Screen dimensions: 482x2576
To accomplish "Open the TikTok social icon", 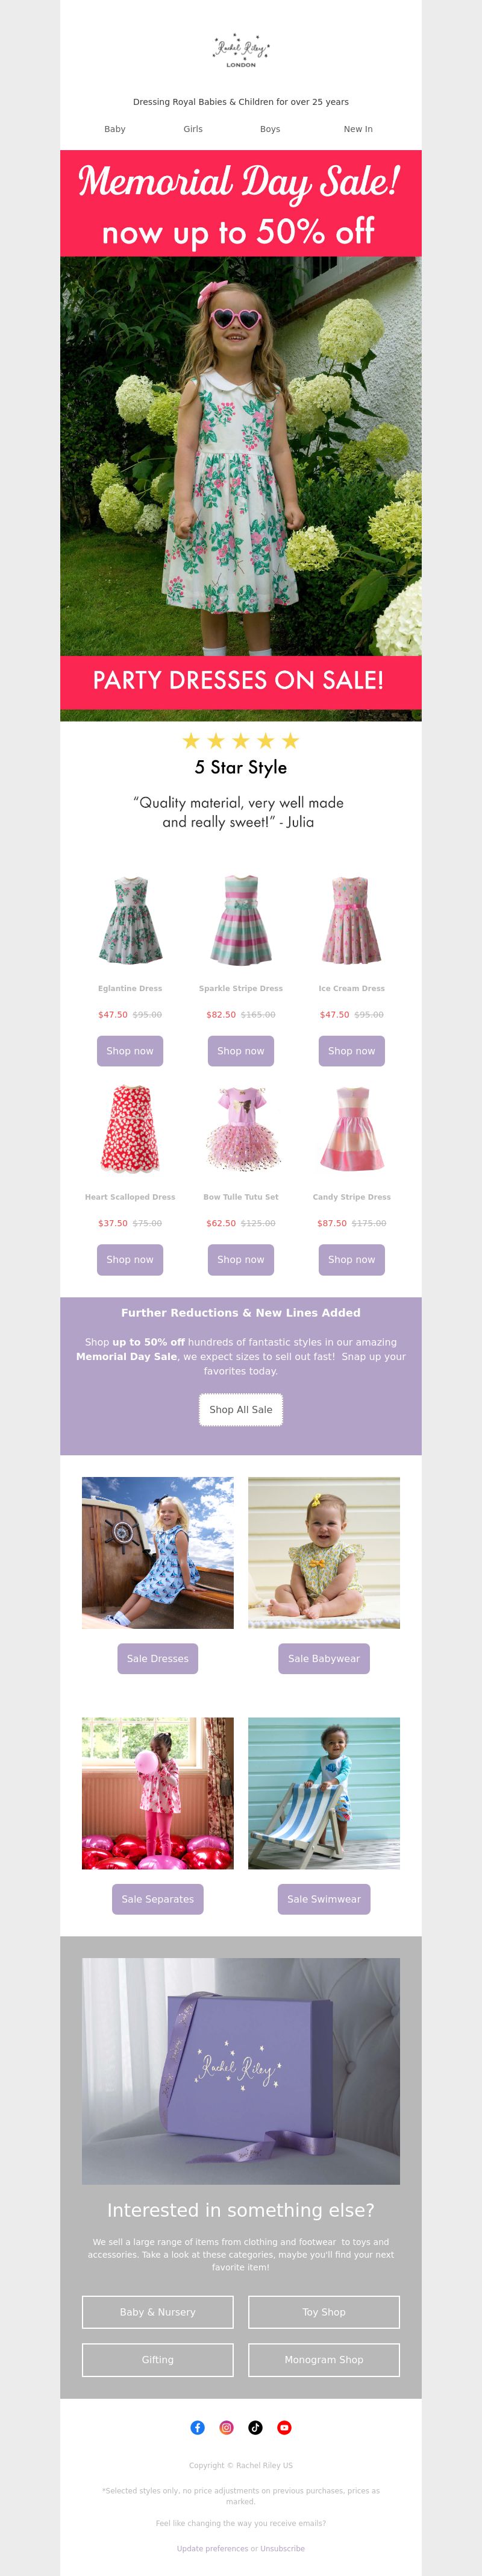I will tap(255, 2427).
